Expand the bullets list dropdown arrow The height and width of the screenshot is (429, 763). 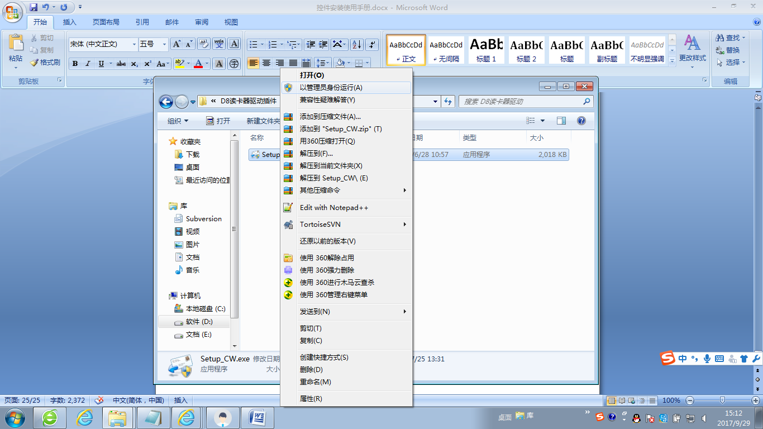coord(263,44)
